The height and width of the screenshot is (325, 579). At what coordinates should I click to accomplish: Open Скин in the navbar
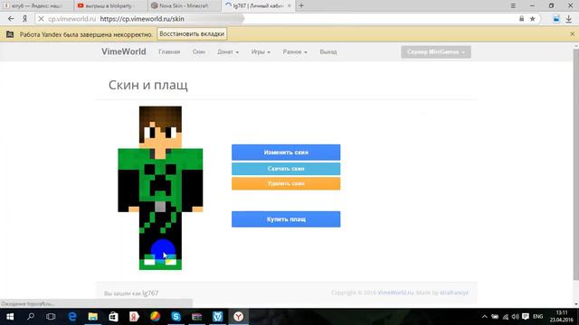click(199, 52)
